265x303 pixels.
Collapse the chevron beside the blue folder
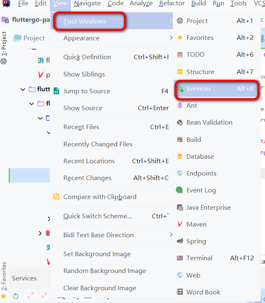(x=40, y=118)
